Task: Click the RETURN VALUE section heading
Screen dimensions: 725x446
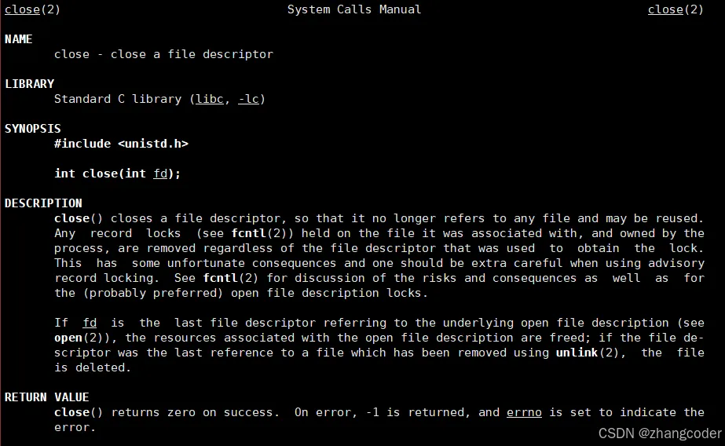Action: click(x=46, y=397)
